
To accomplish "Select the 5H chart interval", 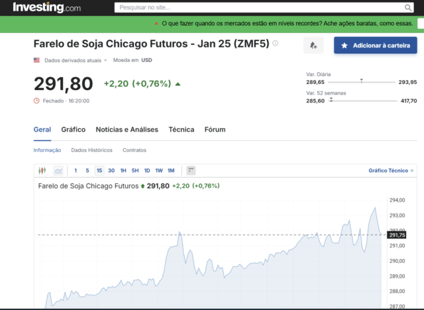I will tap(135, 171).
